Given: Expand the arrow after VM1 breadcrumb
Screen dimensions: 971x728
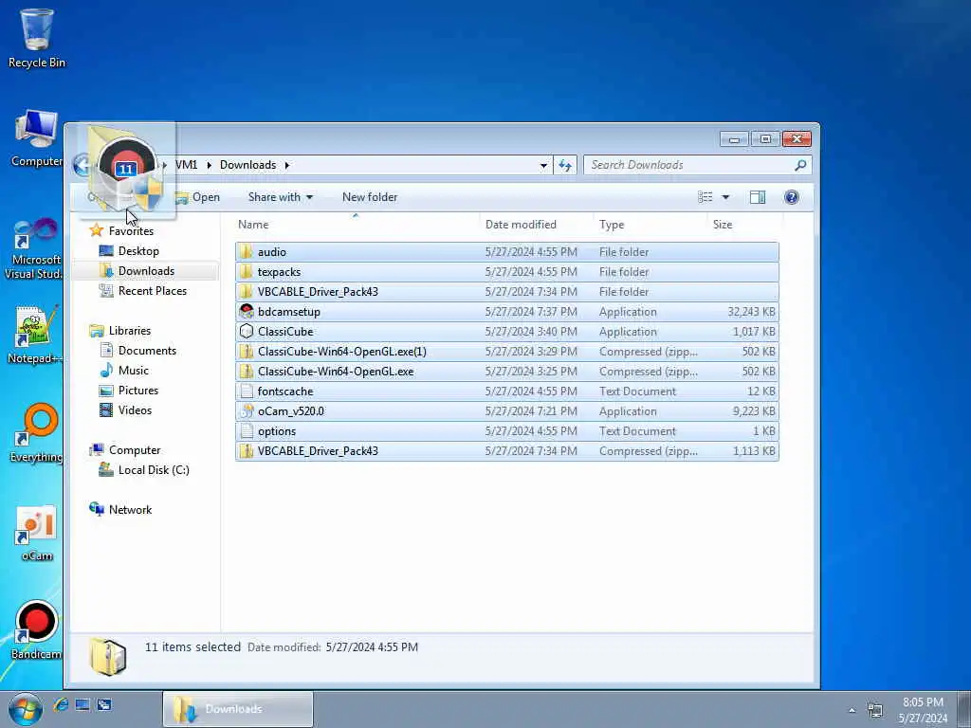Looking at the screenshot, I should 209,165.
